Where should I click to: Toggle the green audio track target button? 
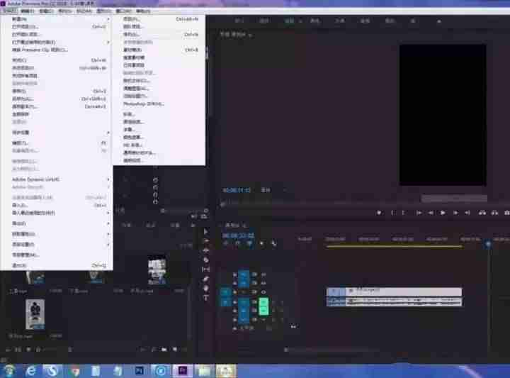(263, 306)
